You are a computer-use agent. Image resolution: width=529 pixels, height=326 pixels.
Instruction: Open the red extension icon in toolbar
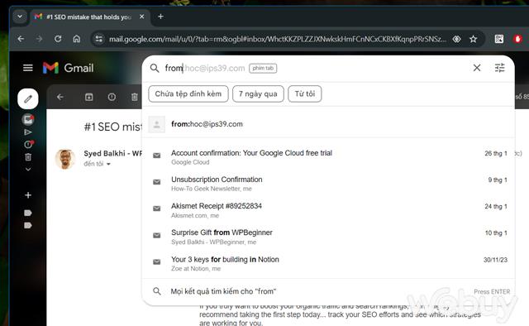click(x=517, y=39)
